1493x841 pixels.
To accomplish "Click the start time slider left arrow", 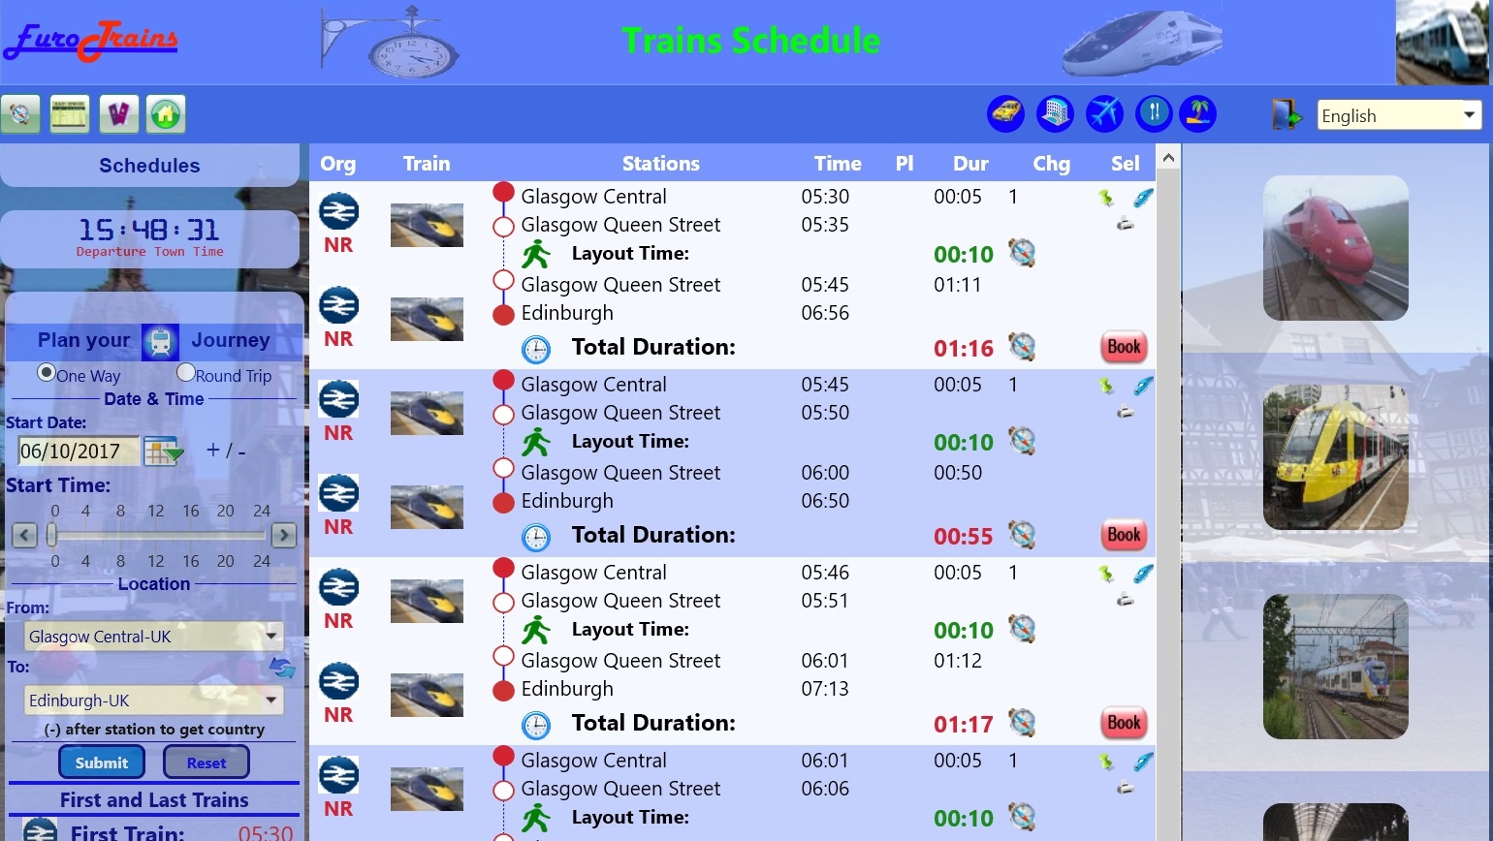I will point(24,535).
